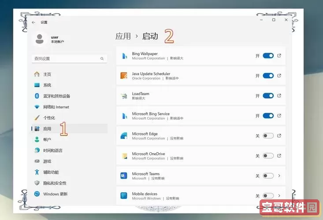The width and height of the screenshot is (323, 220).
Task: Click the LoadTeam app icon
Action: [x=124, y=96]
